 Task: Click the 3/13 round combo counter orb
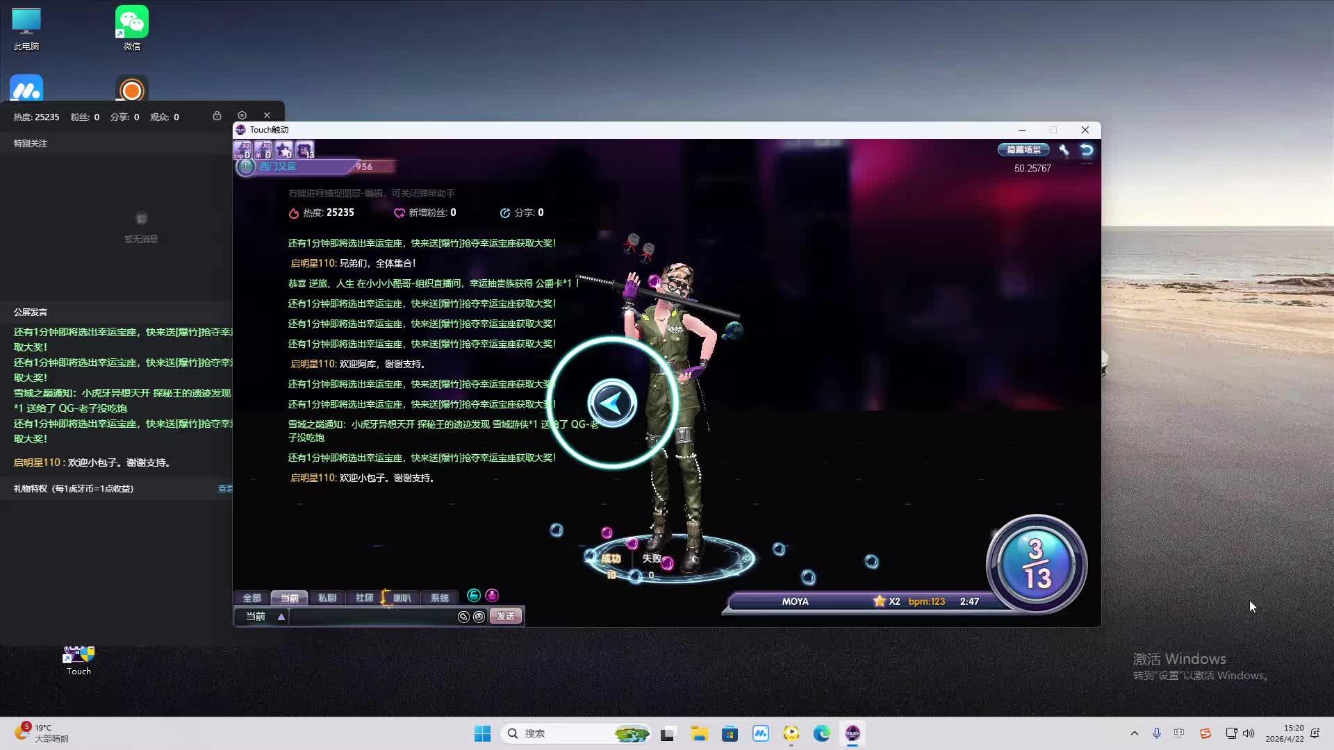click(x=1036, y=564)
